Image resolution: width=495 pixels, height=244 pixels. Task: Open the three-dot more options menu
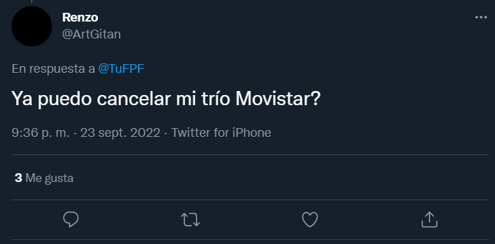point(481,18)
